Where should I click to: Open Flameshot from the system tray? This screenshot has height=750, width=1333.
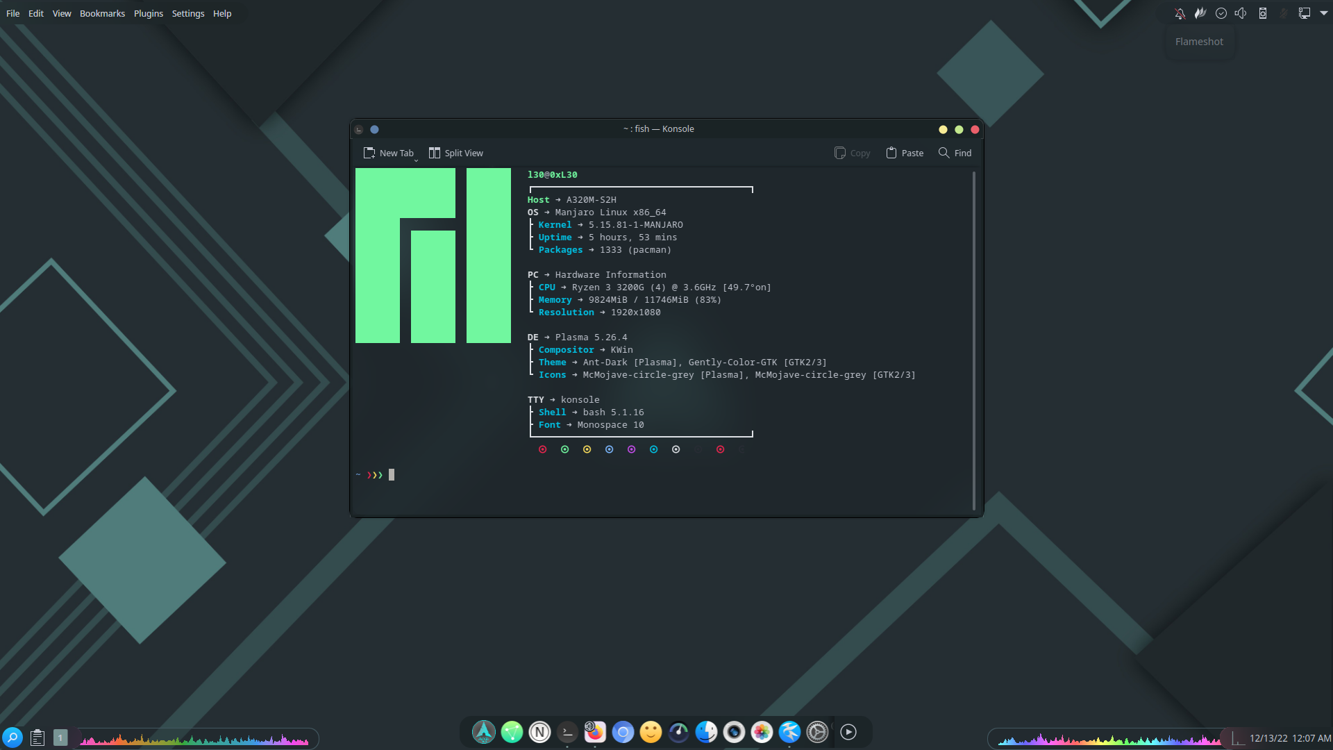tap(1200, 12)
